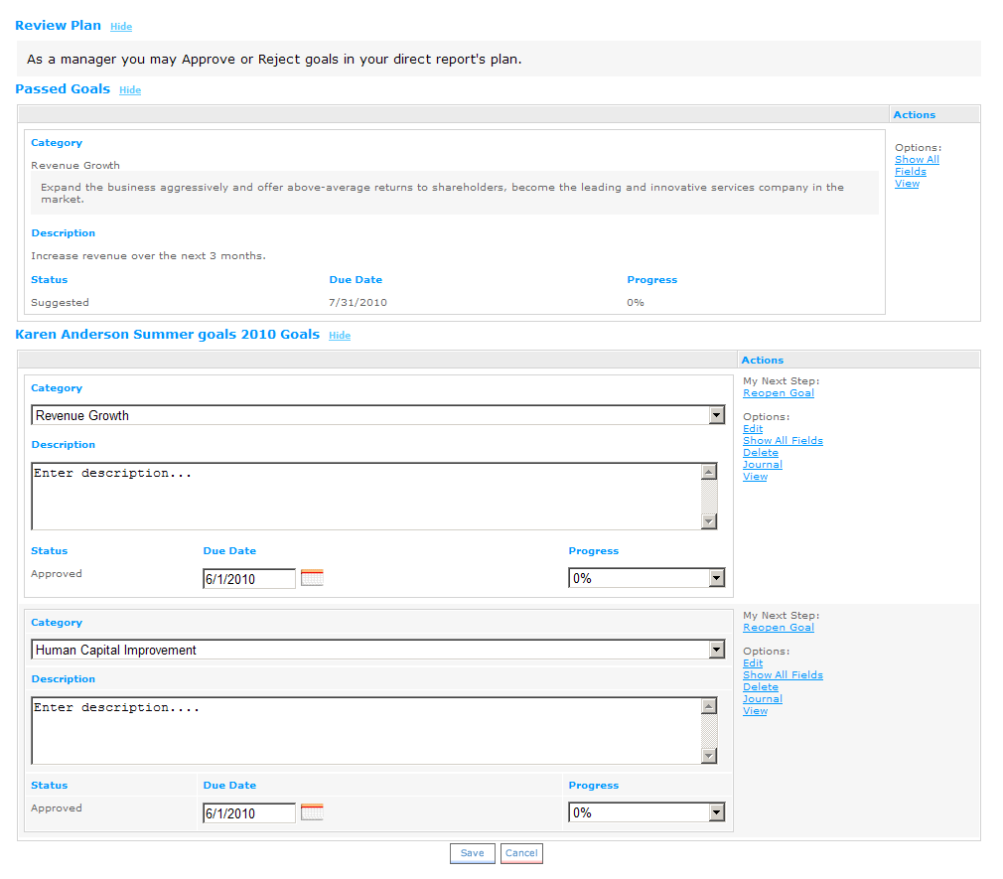Edit the Human Capital Improvement goal
1003x879 pixels.
click(x=753, y=662)
